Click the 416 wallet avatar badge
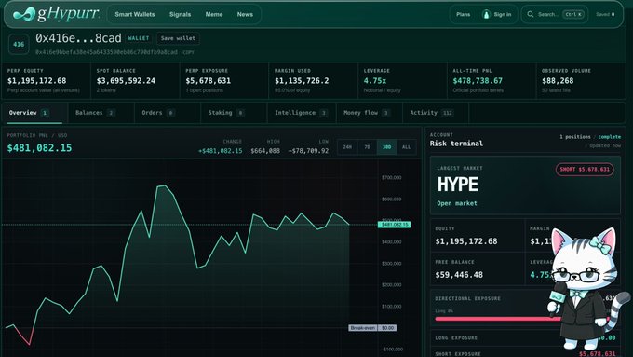 tap(19, 44)
